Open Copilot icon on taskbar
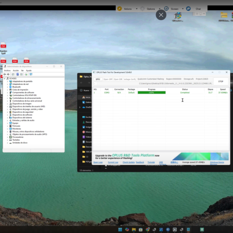Image resolution: width=233 pixels, height=233 pixels. point(127,230)
